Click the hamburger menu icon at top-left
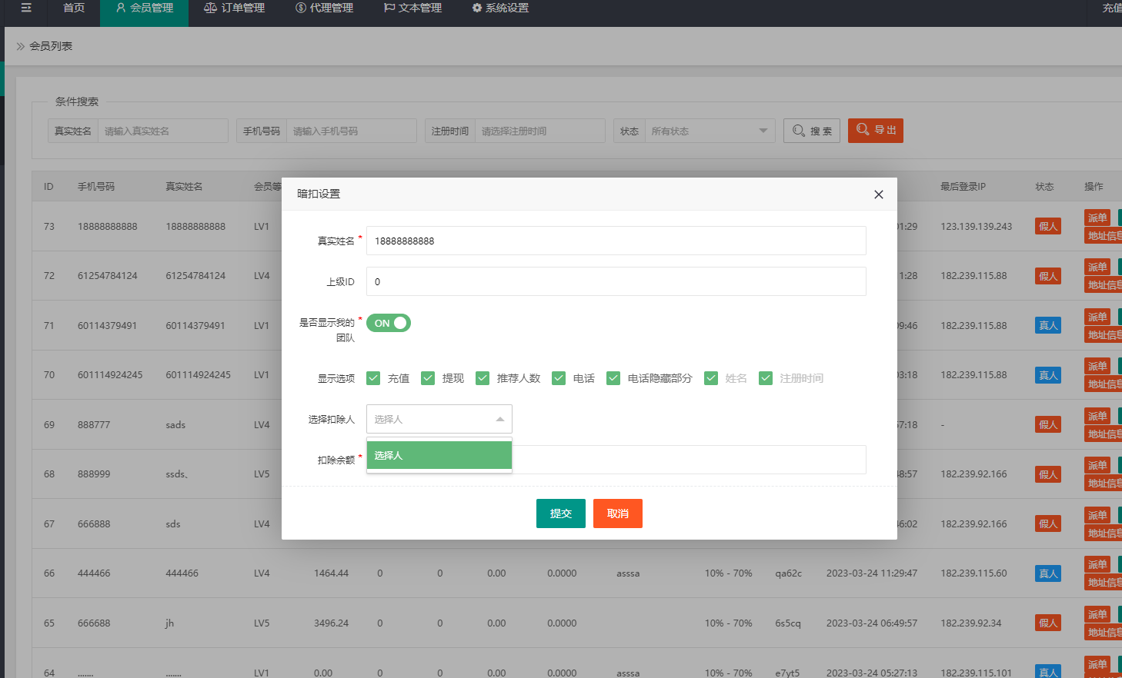 26,8
